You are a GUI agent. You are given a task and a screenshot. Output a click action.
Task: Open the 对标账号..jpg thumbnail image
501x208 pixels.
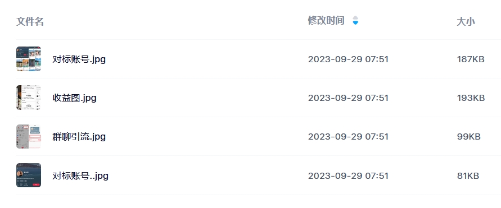tap(29, 175)
